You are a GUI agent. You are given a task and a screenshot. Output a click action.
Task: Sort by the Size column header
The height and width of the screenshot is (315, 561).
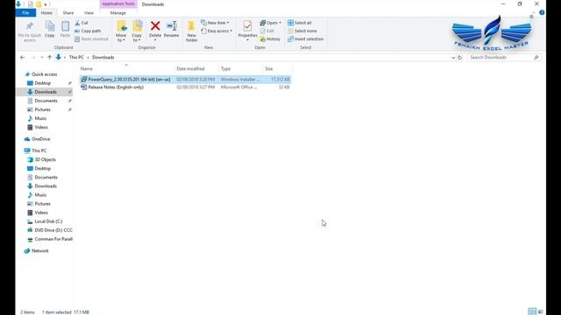tap(277, 68)
